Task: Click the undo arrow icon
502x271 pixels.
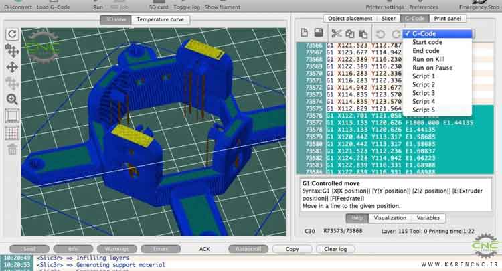Action: click(x=380, y=34)
